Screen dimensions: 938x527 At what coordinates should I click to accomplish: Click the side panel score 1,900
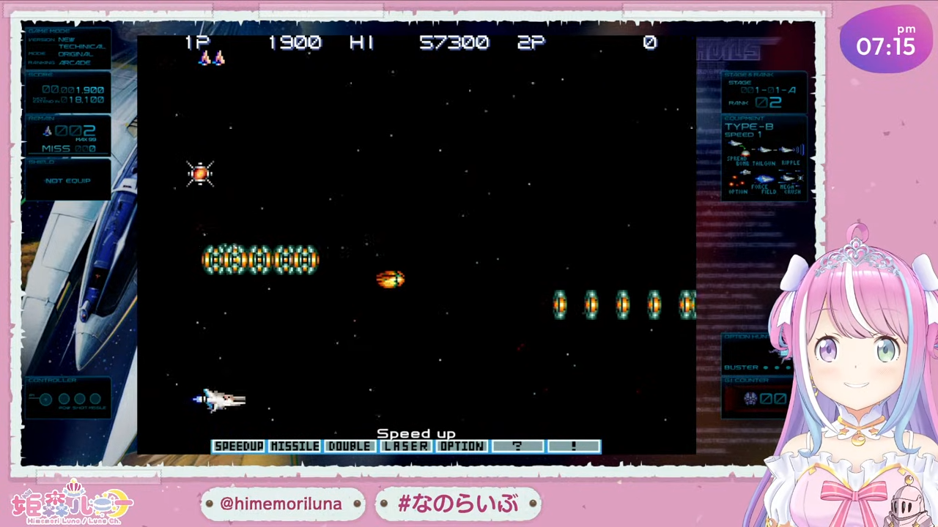tap(73, 89)
